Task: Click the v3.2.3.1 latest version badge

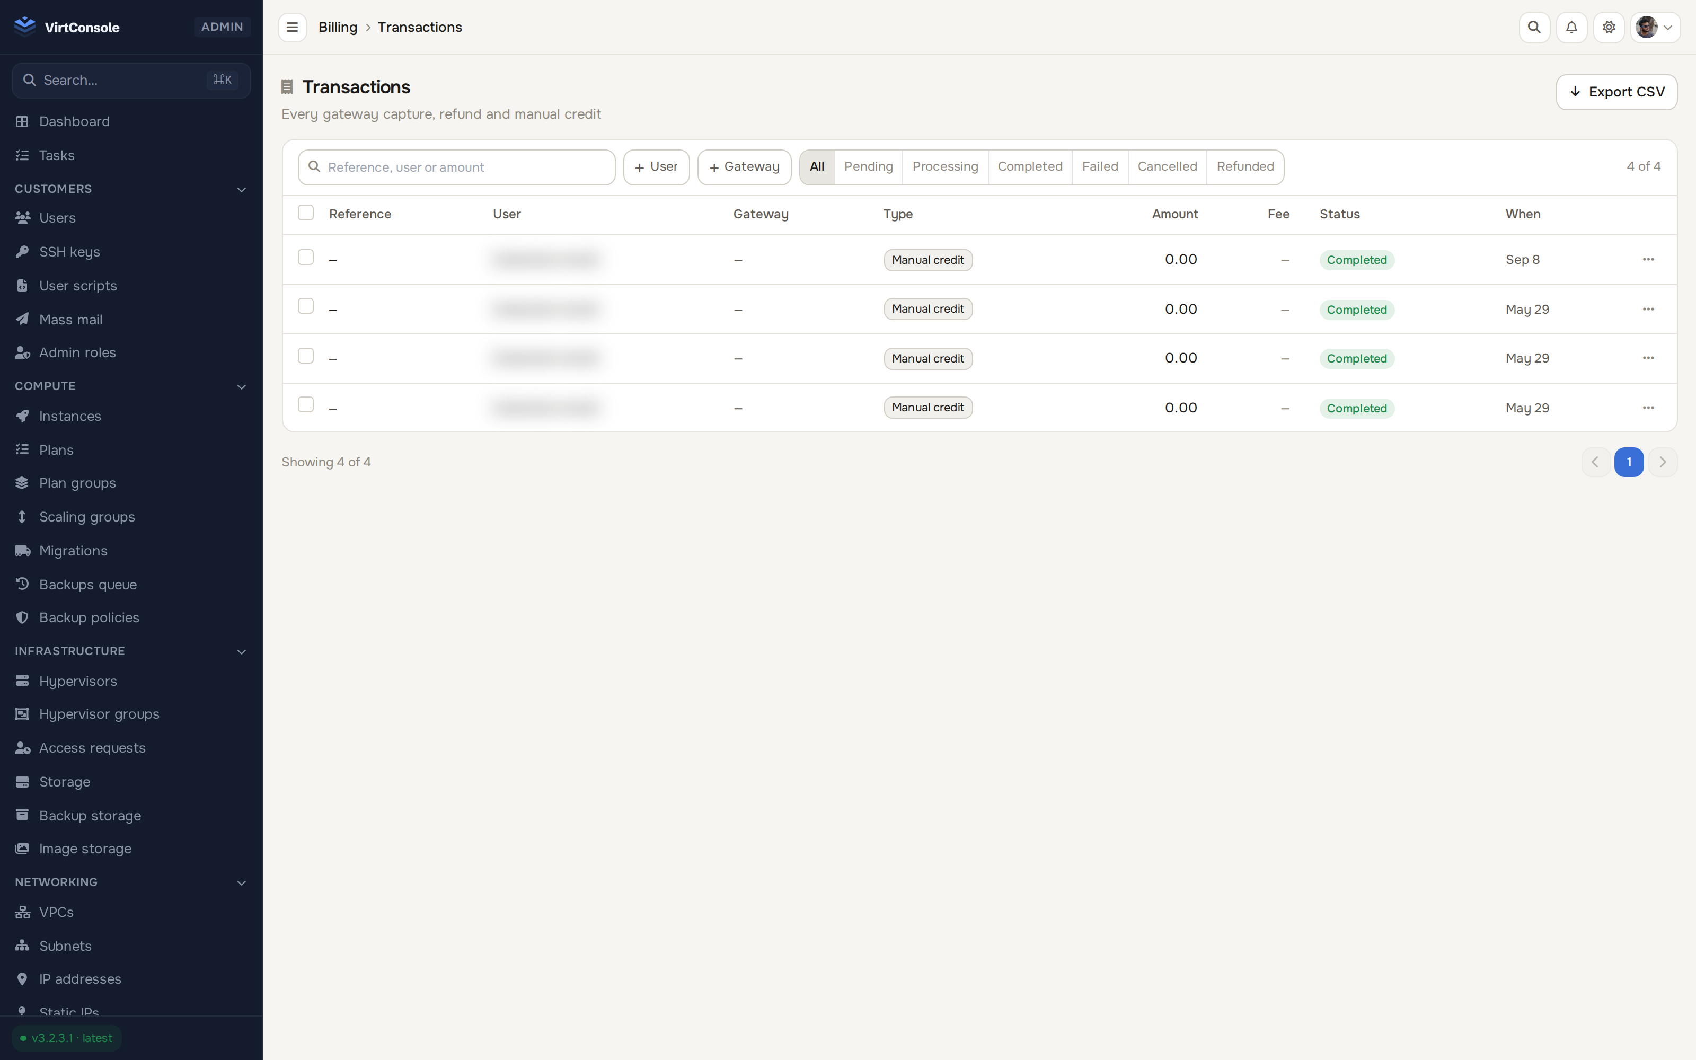Action: (x=67, y=1038)
